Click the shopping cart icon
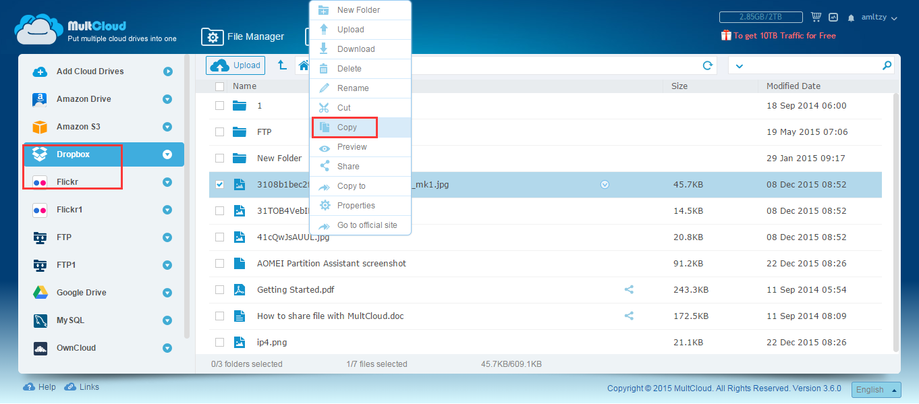Image resolution: width=919 pixels, height=404 pixels. 816,17
